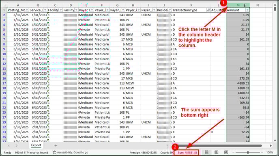Click the zoom in plus icon

pyautogui.click(x=262, y=152)
